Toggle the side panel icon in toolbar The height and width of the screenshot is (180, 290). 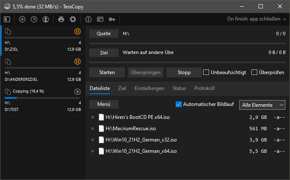(x=7, y=19)
